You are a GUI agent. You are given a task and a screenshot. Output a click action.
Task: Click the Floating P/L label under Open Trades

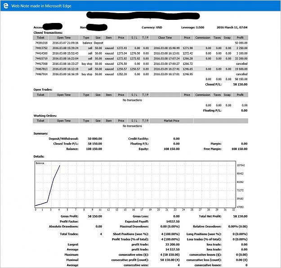pyautogui.click(x=212, y=110)
